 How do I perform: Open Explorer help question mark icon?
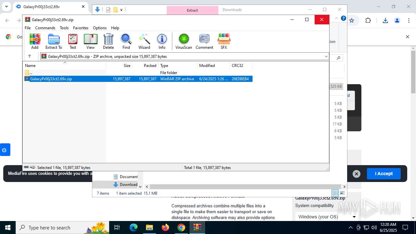tap(344, 19)
